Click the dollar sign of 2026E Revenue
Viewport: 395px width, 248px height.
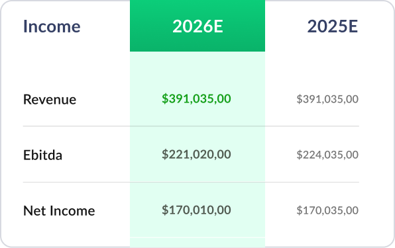click(x=165, y=99)
